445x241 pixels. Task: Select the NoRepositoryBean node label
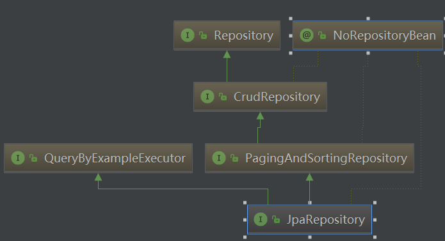pyautogui.click(x=385, y=36)
